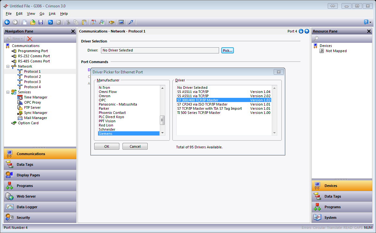Image resolution: width=376 pixels, height=233 pixels.
Task: Select FTP Server under Services
Action: 32,107
